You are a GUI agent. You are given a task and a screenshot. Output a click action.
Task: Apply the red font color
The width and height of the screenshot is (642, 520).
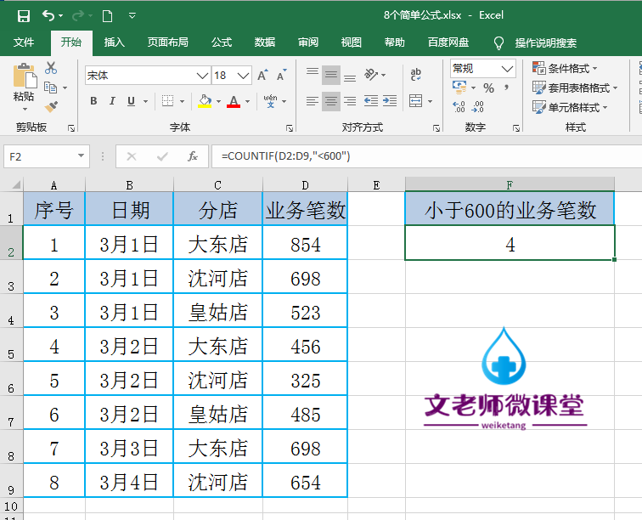click(x=234, y=101)
